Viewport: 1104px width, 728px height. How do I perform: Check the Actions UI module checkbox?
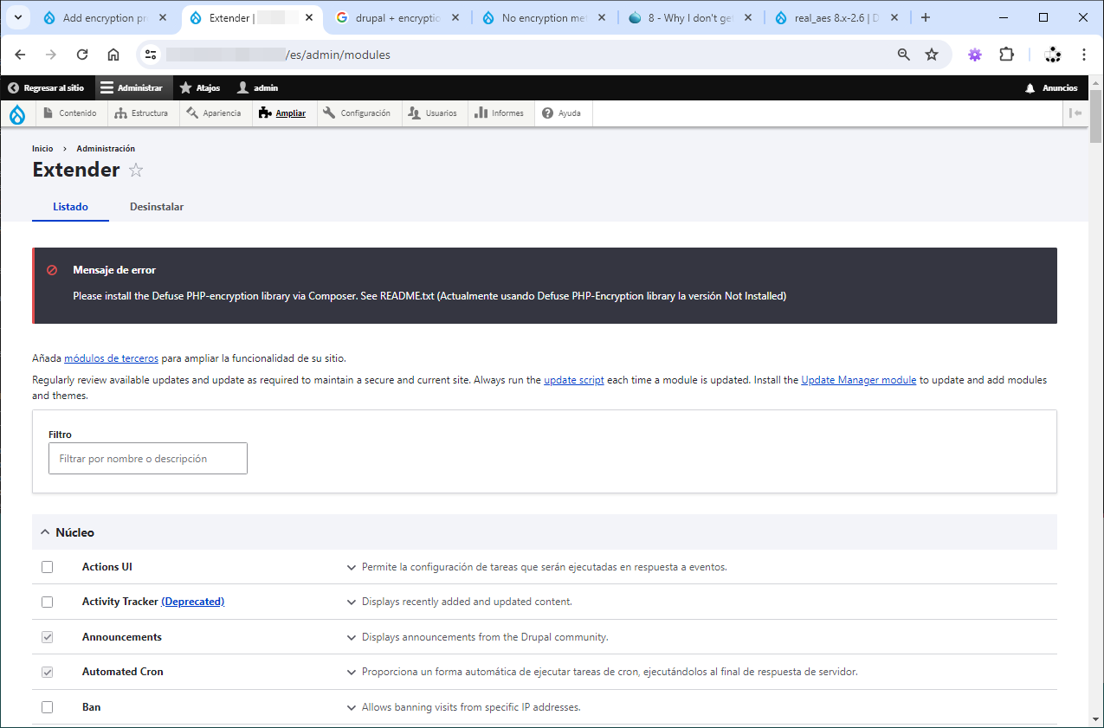click(48, 567)
